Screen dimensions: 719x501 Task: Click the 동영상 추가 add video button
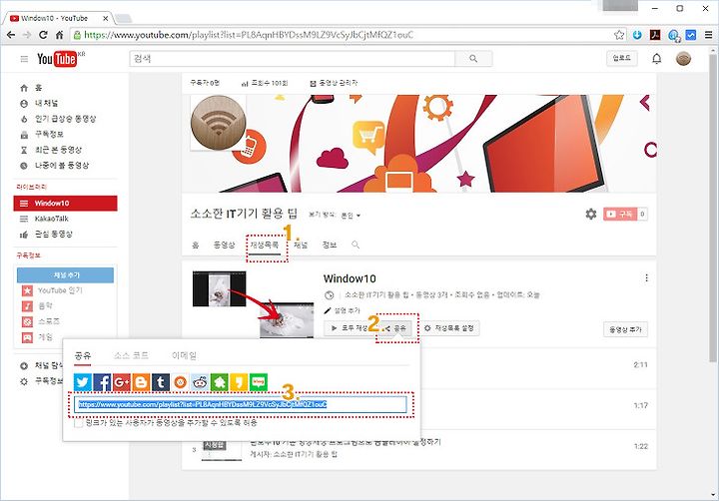pyautogui.click(x=625, y=329)
